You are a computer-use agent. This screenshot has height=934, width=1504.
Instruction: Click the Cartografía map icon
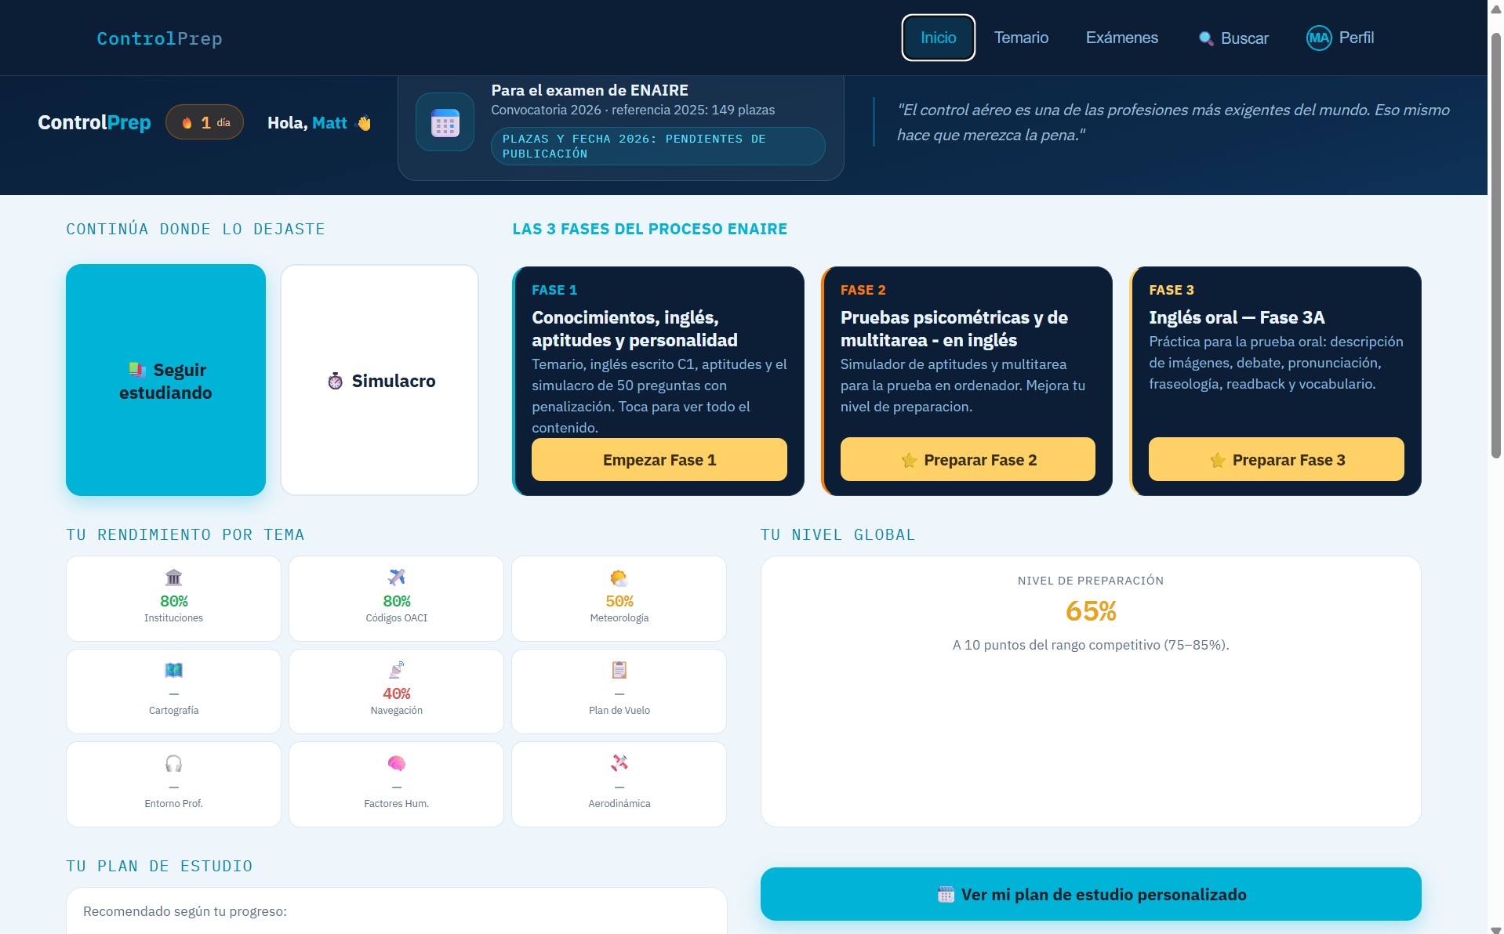[x=173, y=670]
